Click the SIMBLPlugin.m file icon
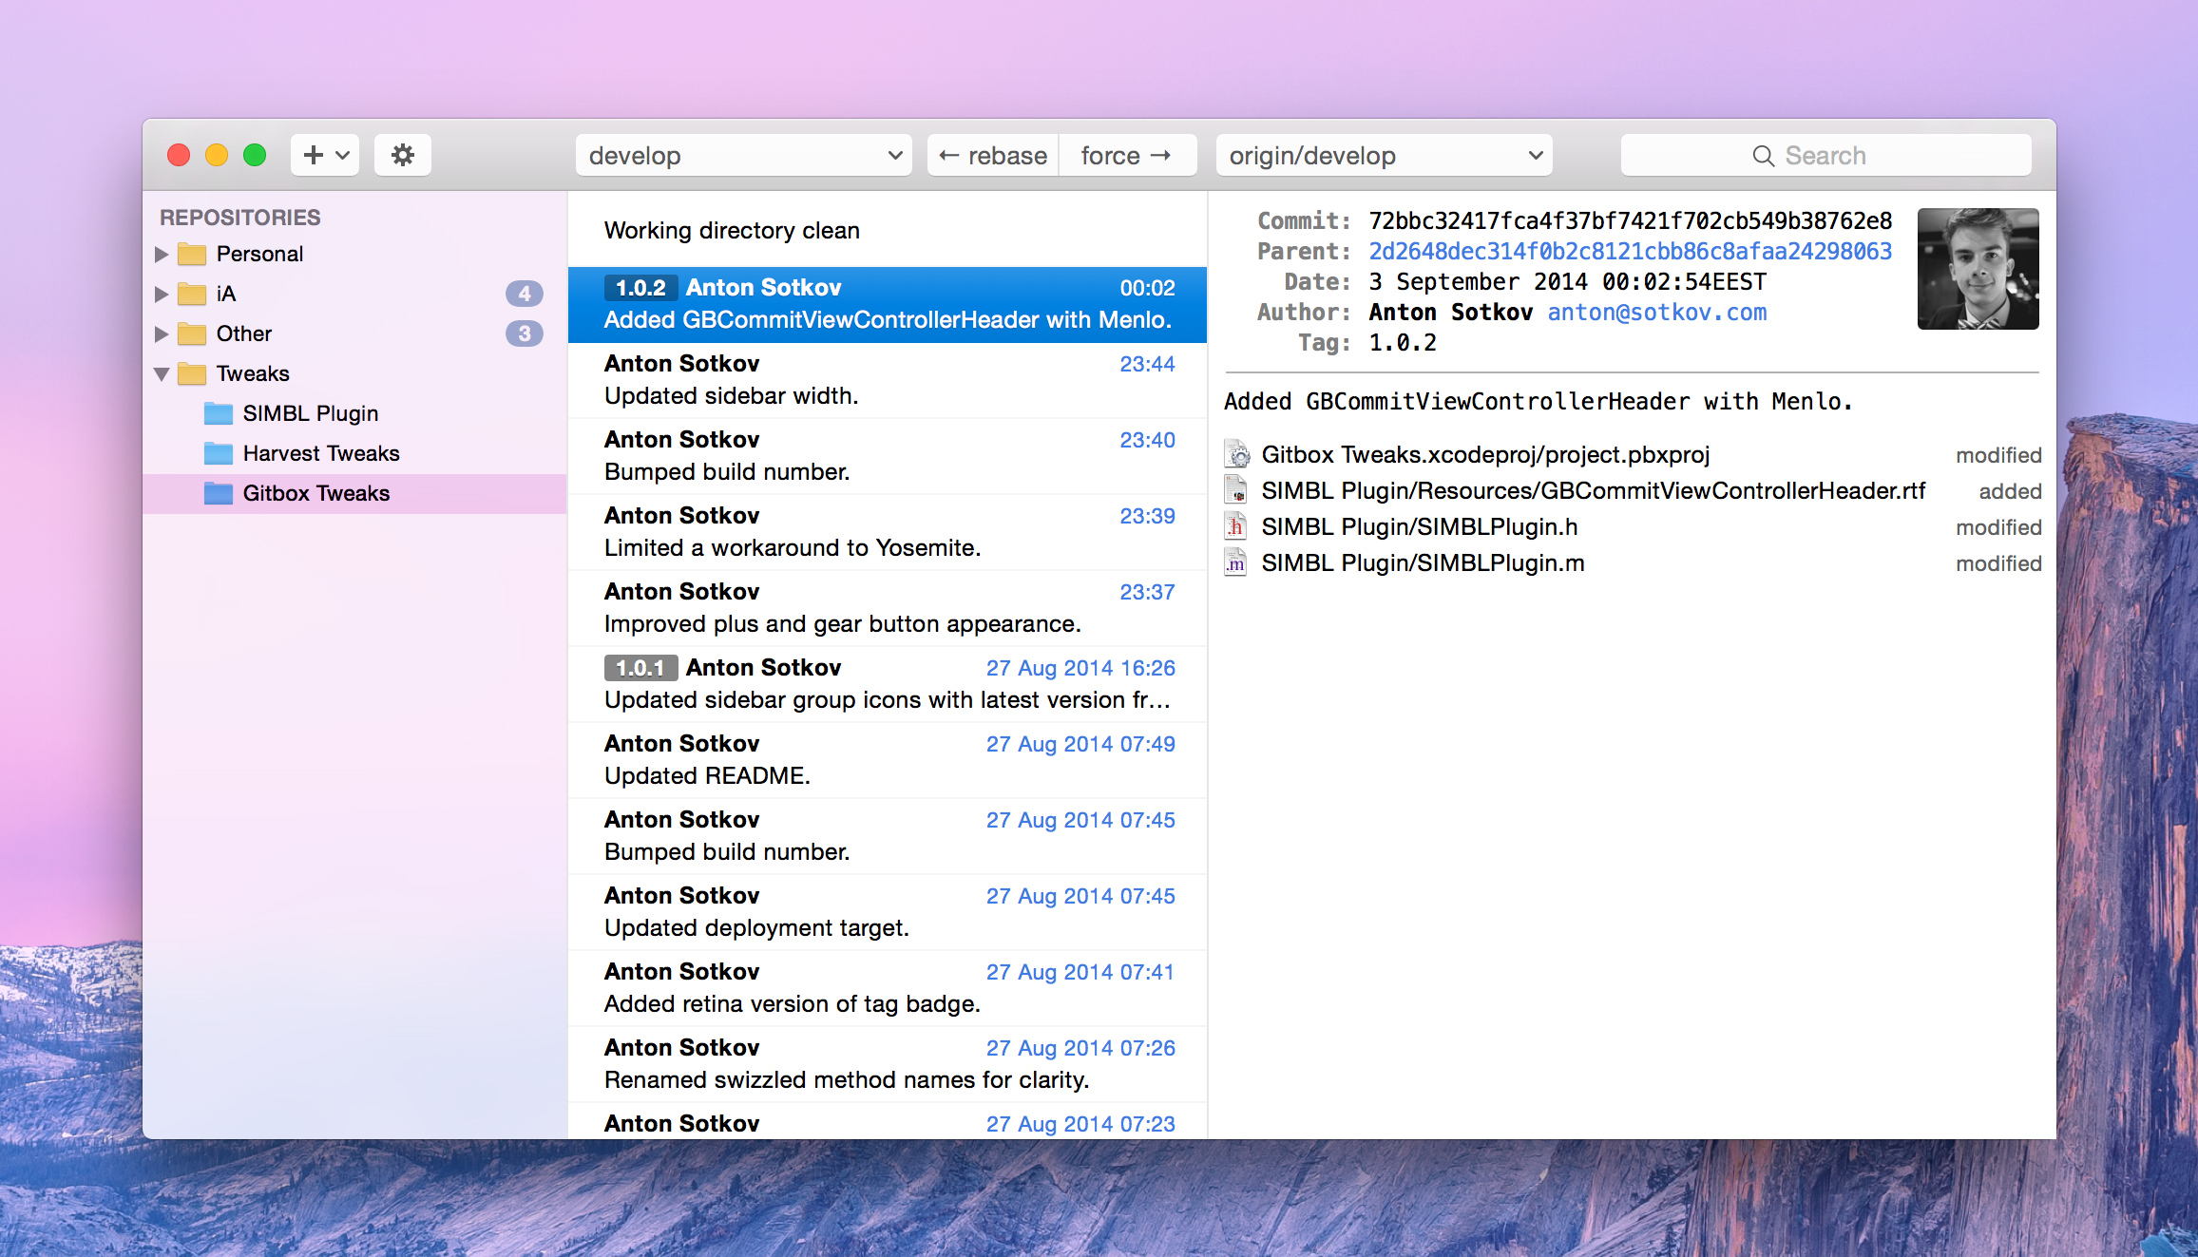Viewport: 2198px width, 1257px height. pyautogui.click(x=1235, y=563)
